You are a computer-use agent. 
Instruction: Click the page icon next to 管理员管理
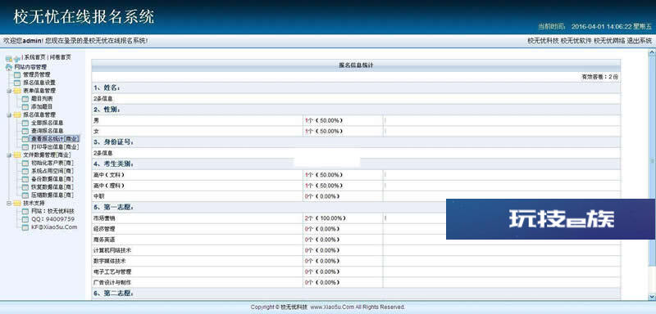(x=17, y=74)
